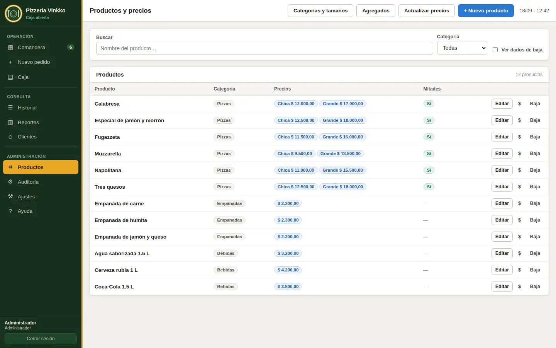The height and width of the screenshot is (348, 556).
Task: Click the Agregados button
Action: point(376,11)
